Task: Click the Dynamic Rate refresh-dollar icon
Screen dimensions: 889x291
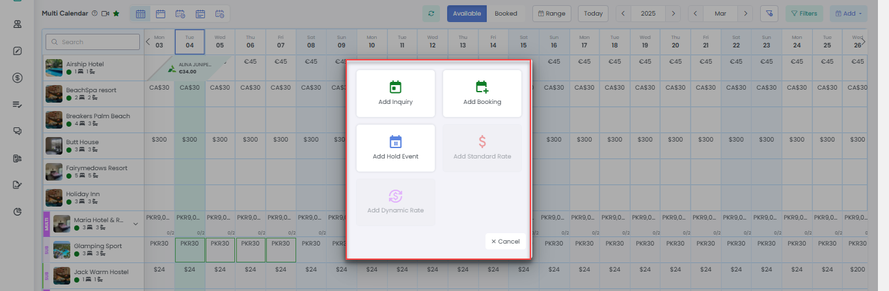Action: (x=396, y=196)
